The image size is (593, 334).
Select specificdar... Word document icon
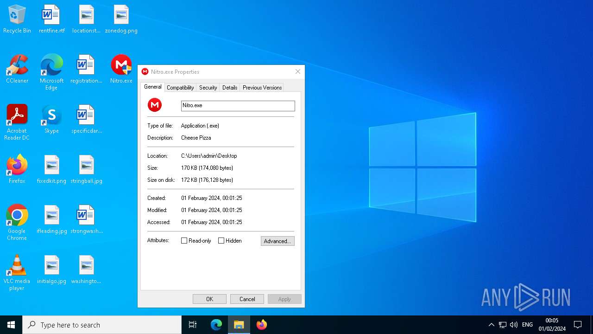pos(86,119)
